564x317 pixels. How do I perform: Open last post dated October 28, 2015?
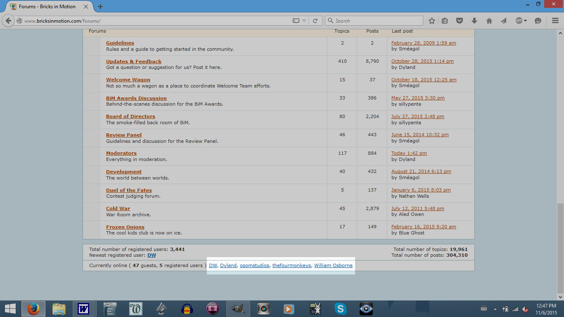click(x=422, y=61)
